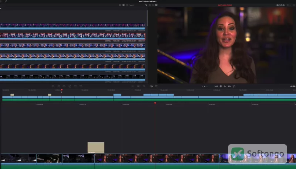Apply the Dissolve transition icon
The width and height of the screenshot is (296, 169).
pyautogui.click(x=138, y=86)
